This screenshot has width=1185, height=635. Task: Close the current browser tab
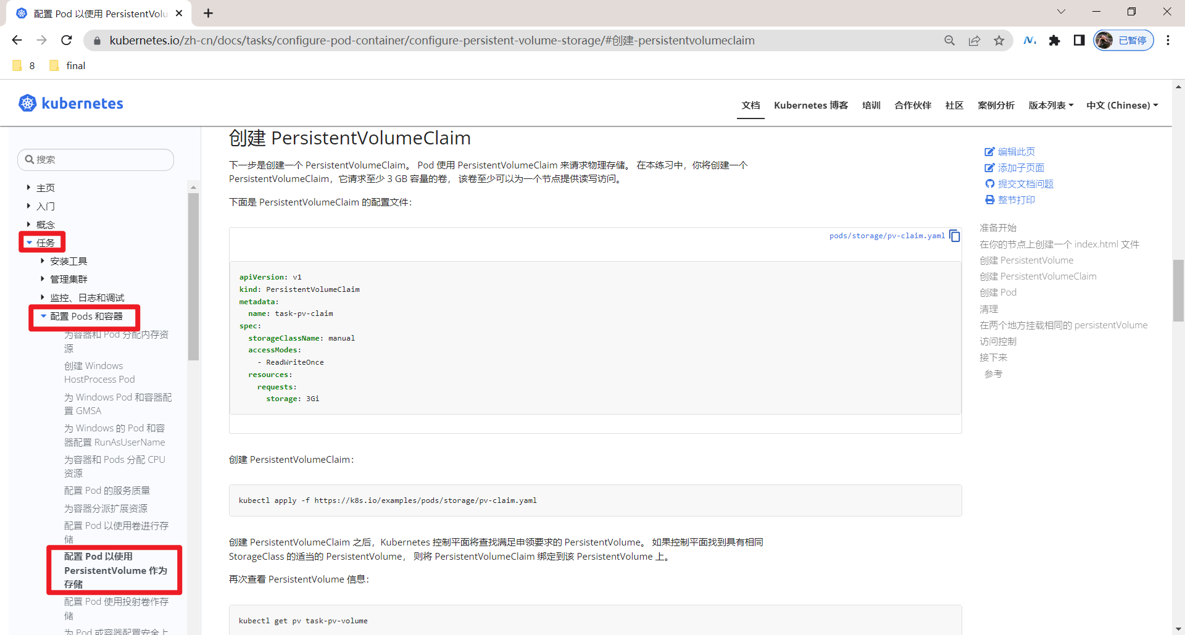pyautogui.click(x=179, y=13)
